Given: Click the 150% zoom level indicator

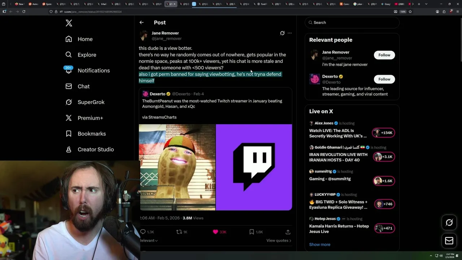Looking at the screenshot, I should click(403, 12).
